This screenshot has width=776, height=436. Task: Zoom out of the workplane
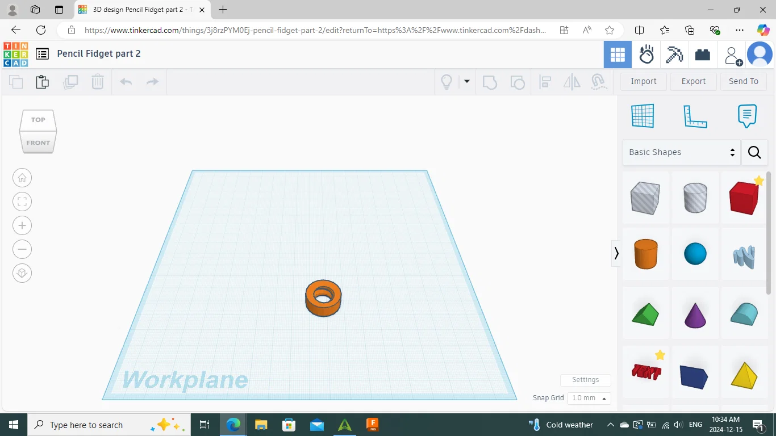point(22,249)
